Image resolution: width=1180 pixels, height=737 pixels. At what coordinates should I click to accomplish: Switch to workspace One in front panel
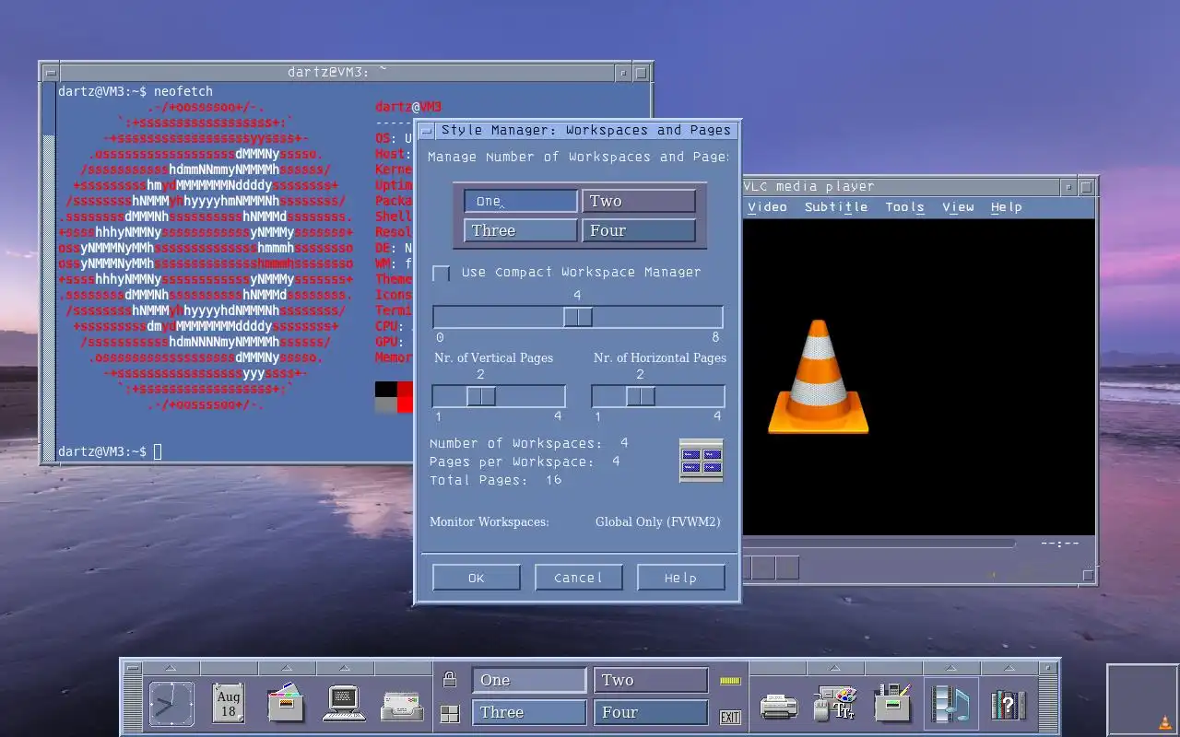(529, 681)
